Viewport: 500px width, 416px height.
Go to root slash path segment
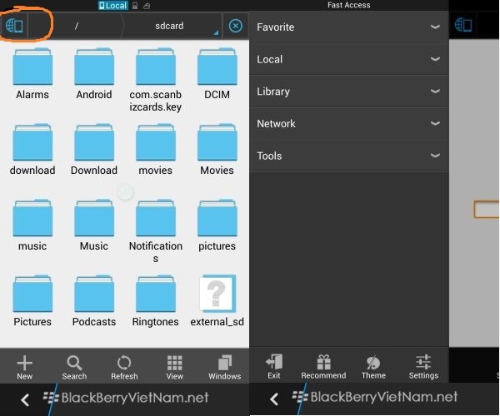[x=77, y=26]
